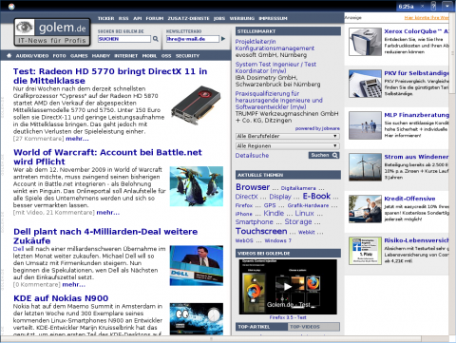Submit newsletter with the arrow icon
456x343 pixels.
[x=223, y=39]
